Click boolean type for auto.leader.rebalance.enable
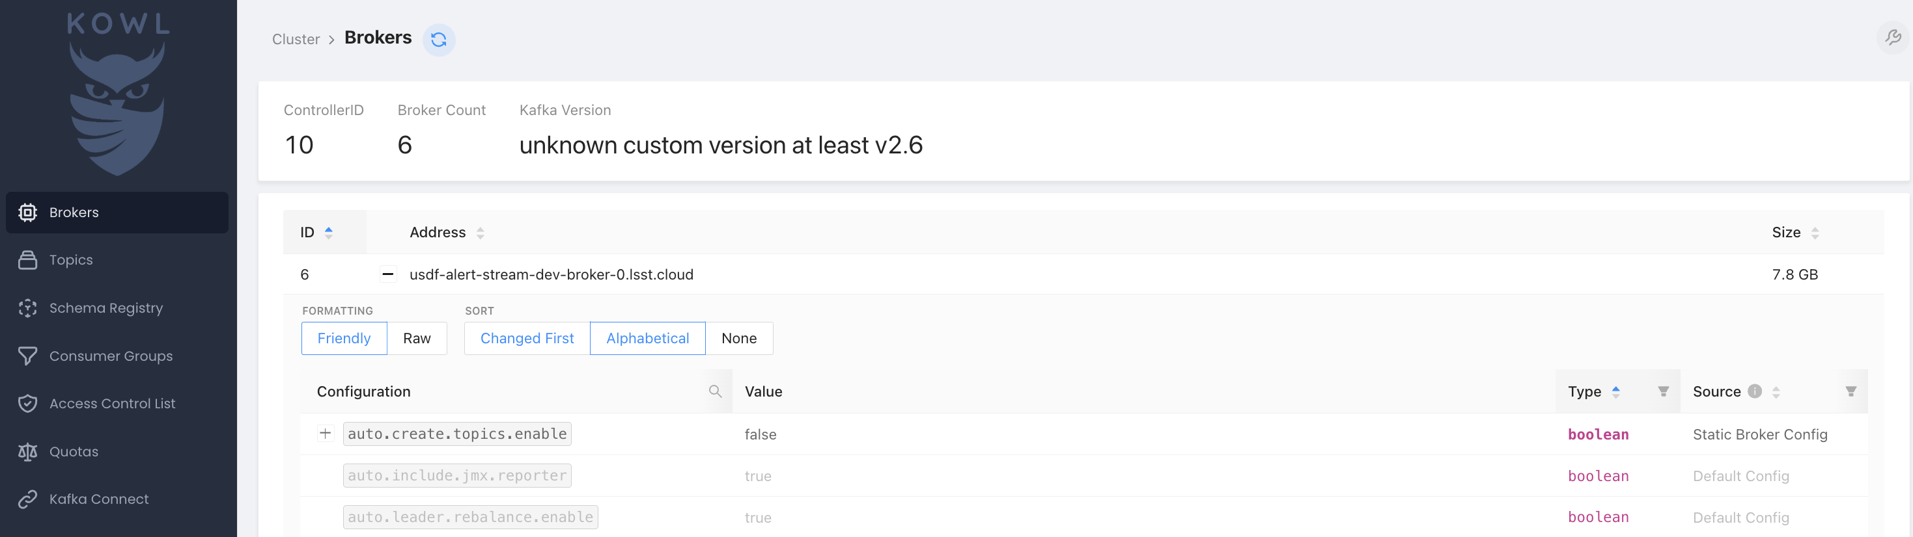Screen dimensions: 1913x537 [x=1598, y=517]
